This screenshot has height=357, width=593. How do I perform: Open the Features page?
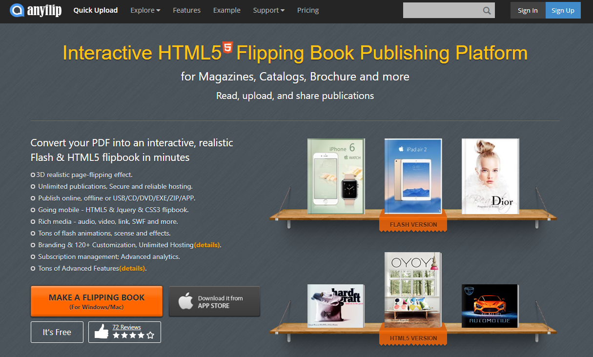186,10
